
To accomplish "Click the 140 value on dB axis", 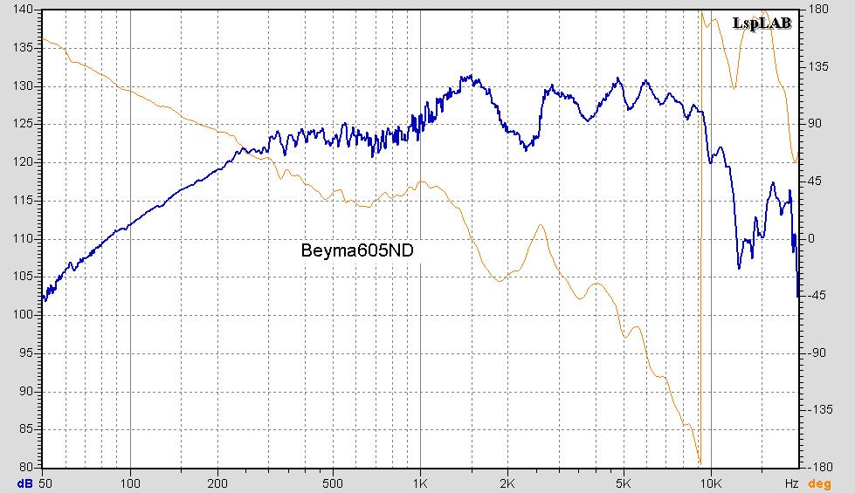I will [23, 10].
